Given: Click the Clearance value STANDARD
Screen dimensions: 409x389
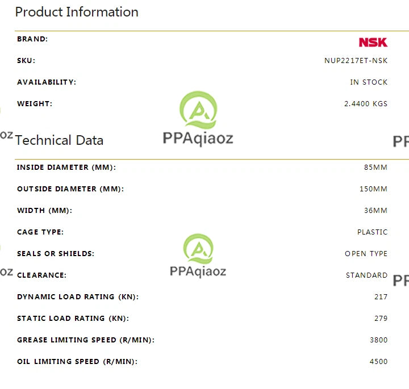Looking at the screenshot, I should click(x=366, y=275).
